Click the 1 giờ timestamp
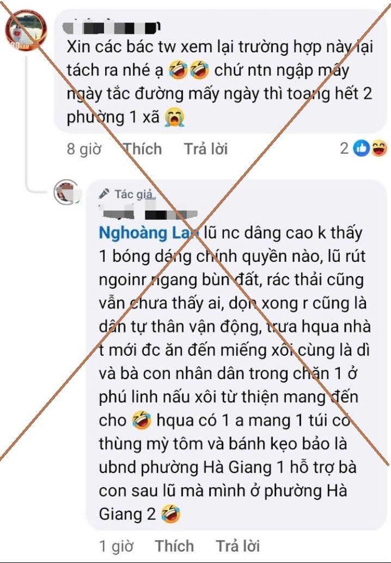This screenshot has height=563, width=391. pyautogui.click(x=116, y=546)
